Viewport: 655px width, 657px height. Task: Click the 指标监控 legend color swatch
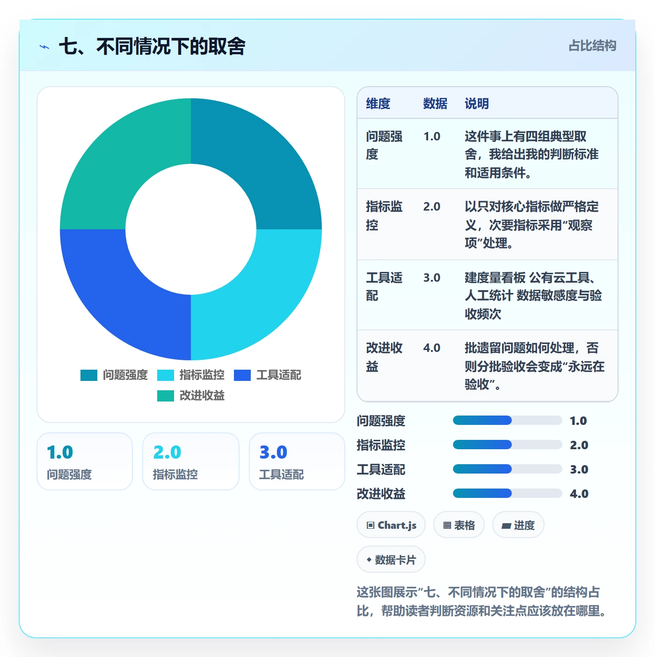click(166, 375)
